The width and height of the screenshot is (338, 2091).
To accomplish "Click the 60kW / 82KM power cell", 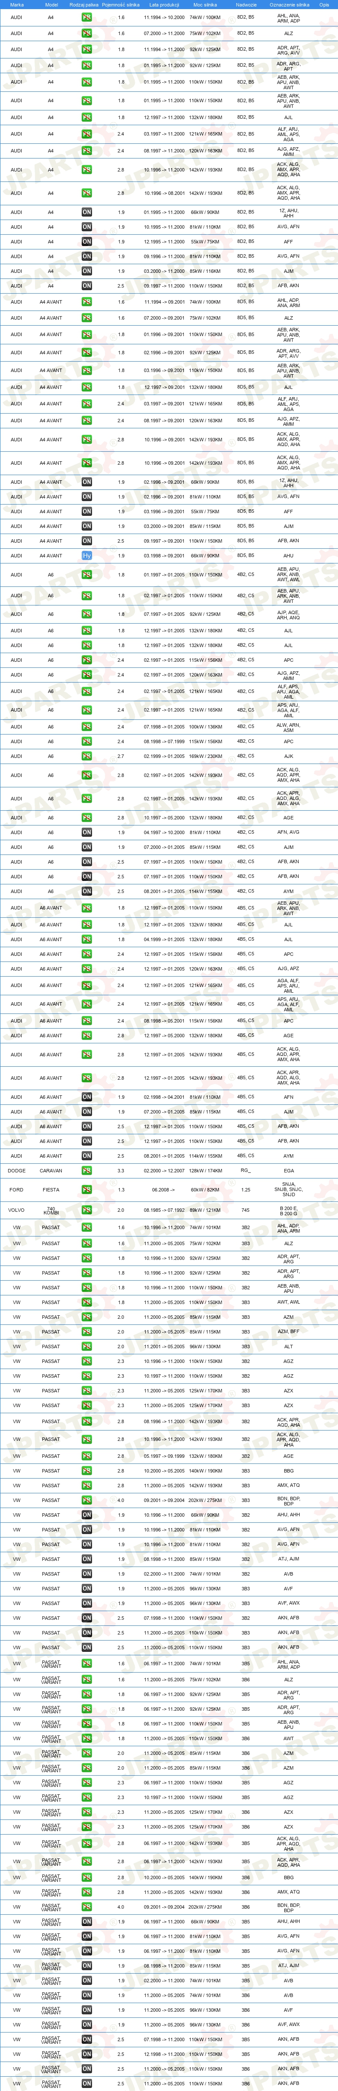I will coord(205,1190).
